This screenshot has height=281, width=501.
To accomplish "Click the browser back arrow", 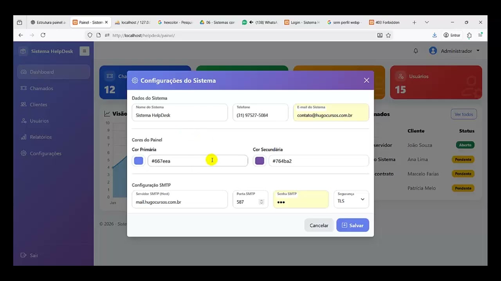I will (x=21, y=35).
